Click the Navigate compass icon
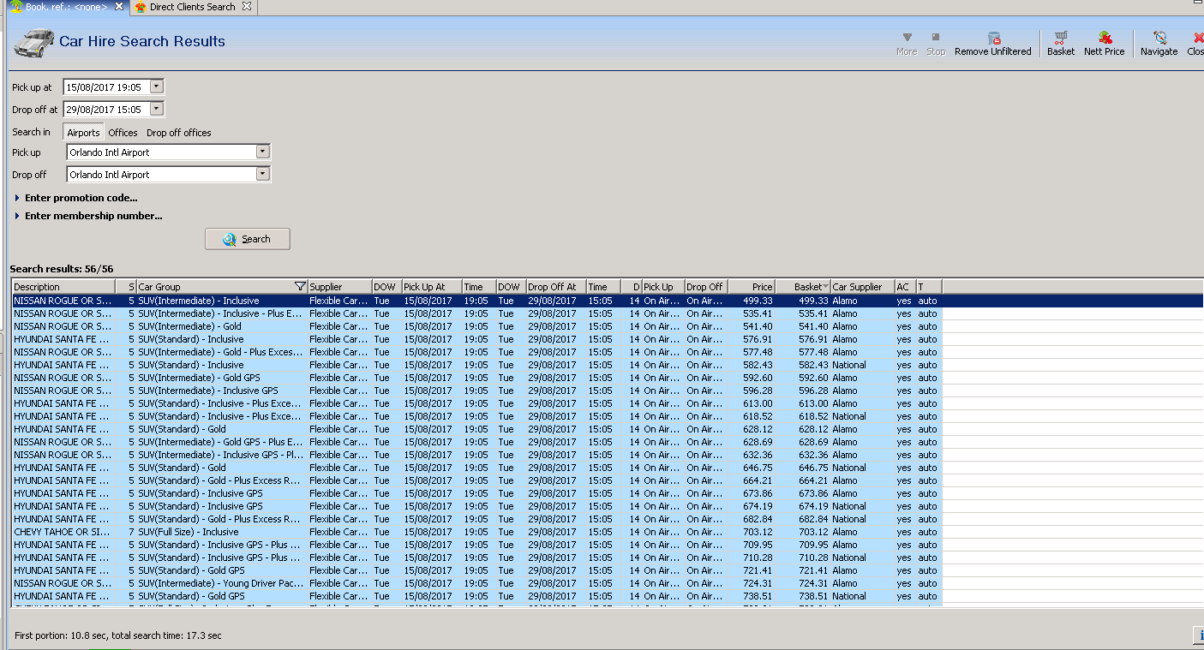The height and width of the screenshot is (650, 1204). point(1159,39)
